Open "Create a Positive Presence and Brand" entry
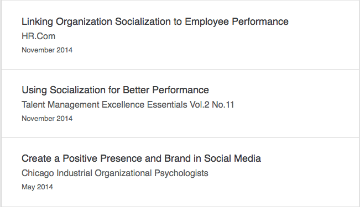Image resolution: width=360 pixels, height=207 pixels. point(141,158)
